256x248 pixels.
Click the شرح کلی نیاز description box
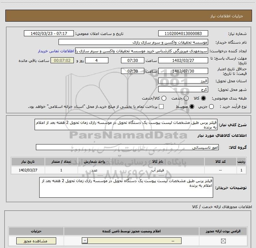point(126,124)
